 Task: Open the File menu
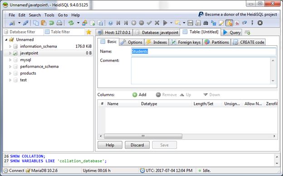[12, 15]
